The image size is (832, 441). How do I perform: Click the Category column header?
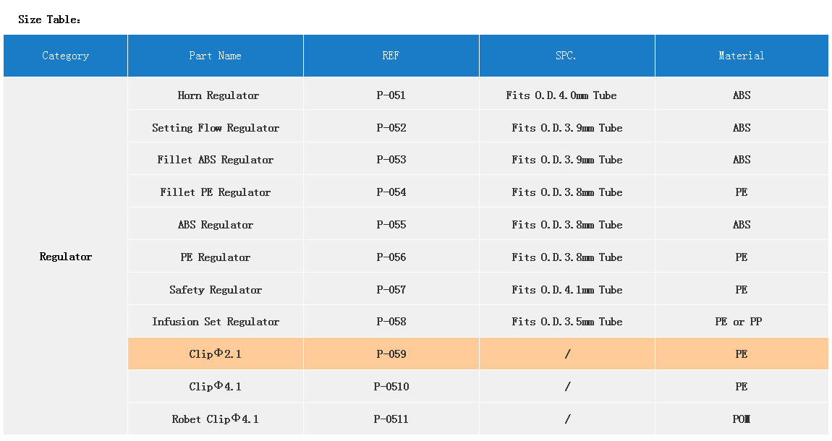click(x=66, y=56)
